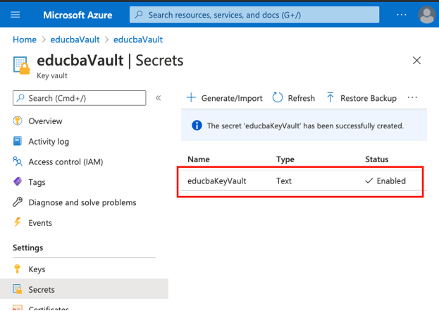Select the Secrets sidebar item
Screen dimensions: 439x311
click(41, 289)
